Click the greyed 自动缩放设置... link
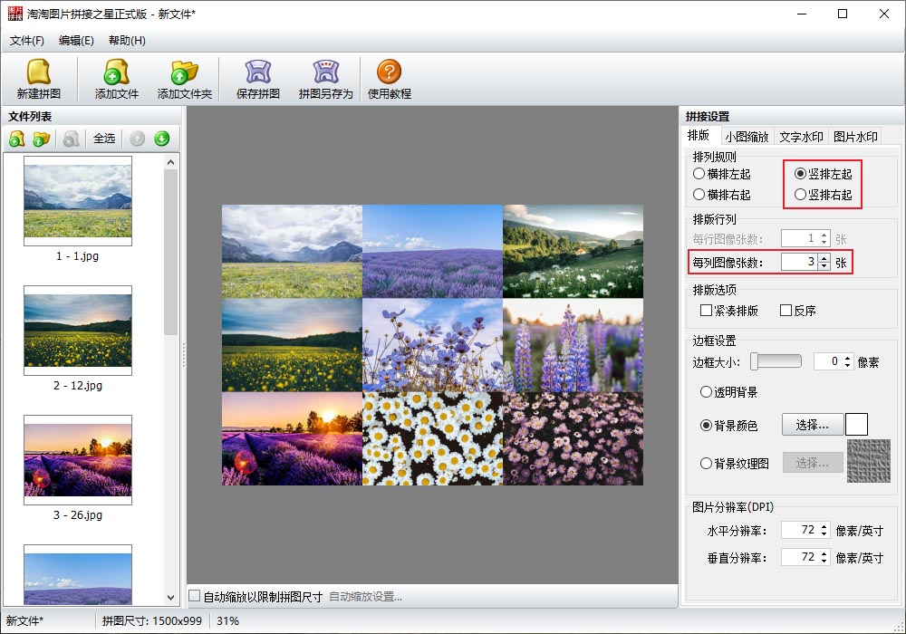 click(365, 597)
